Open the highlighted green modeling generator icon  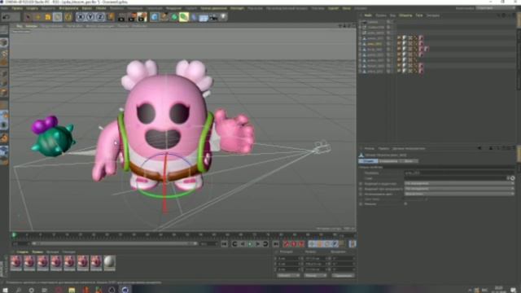click(184, 17)
